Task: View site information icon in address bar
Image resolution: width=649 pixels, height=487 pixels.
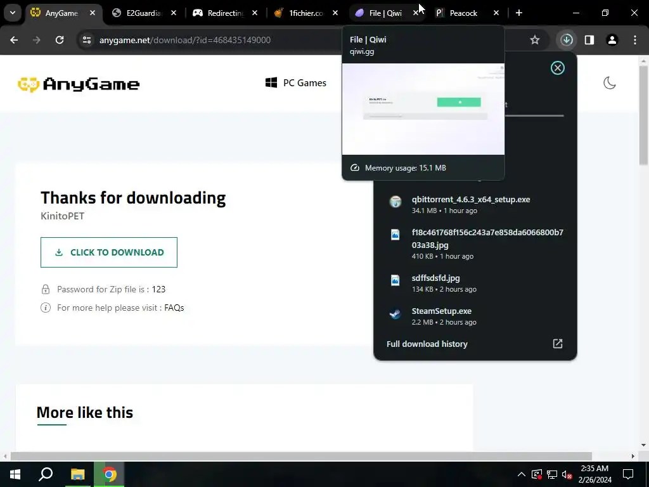Action: coord(86,40)
